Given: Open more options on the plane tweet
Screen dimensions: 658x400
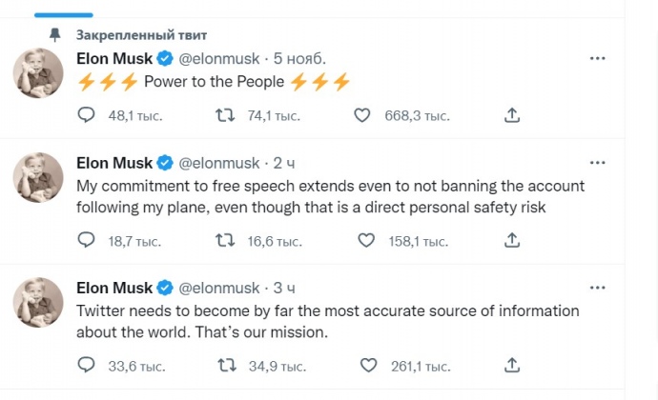Looking at the screenshot, I should click(598, 163).
